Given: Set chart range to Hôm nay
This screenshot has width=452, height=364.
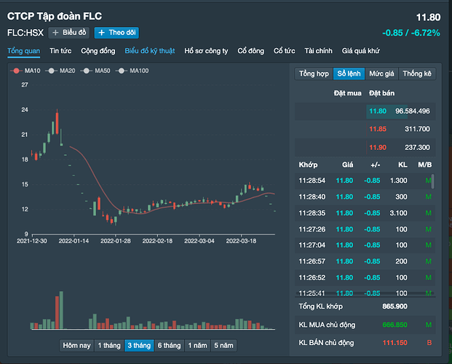Looking at the screenshot, I should (x=76, y=345).
